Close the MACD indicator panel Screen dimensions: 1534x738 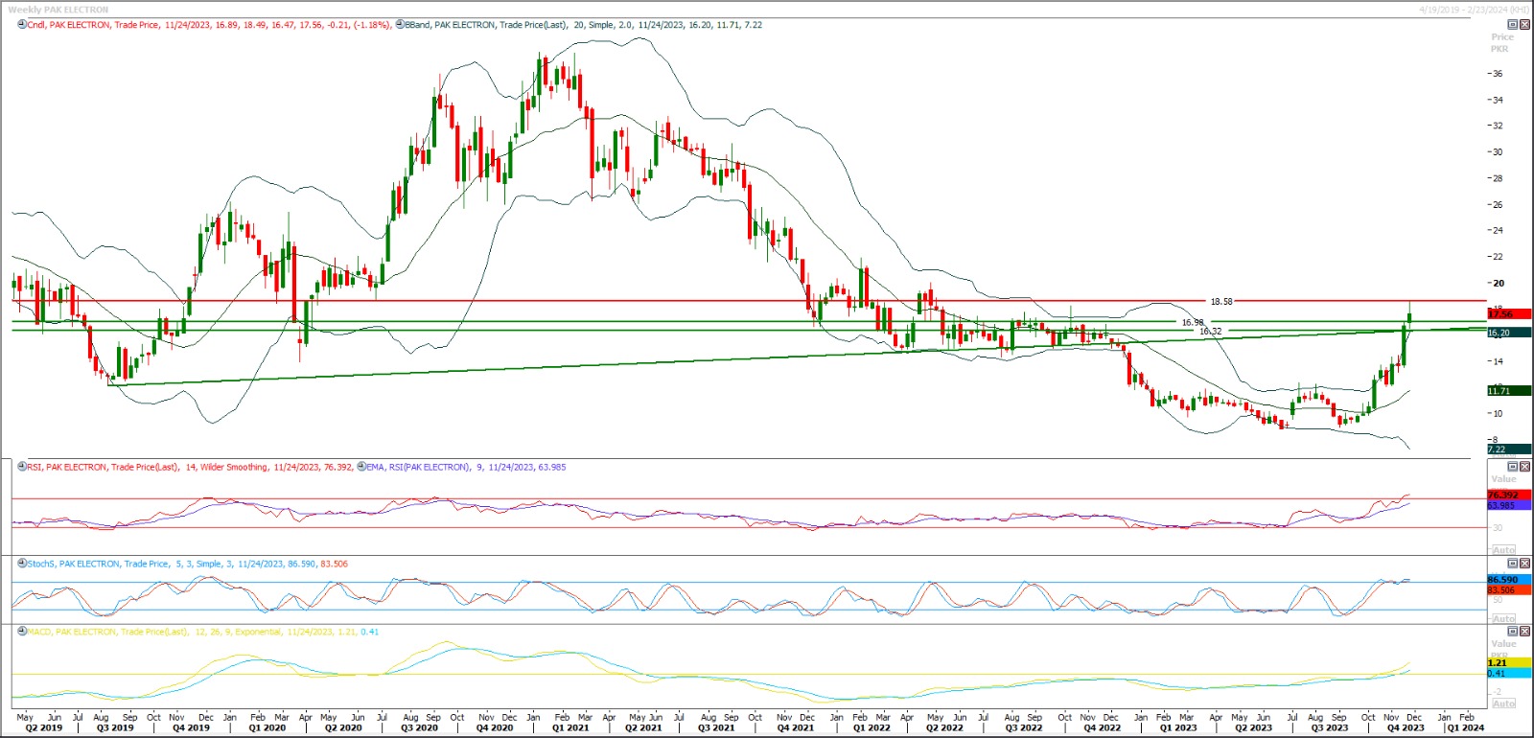pos(1523,632)
